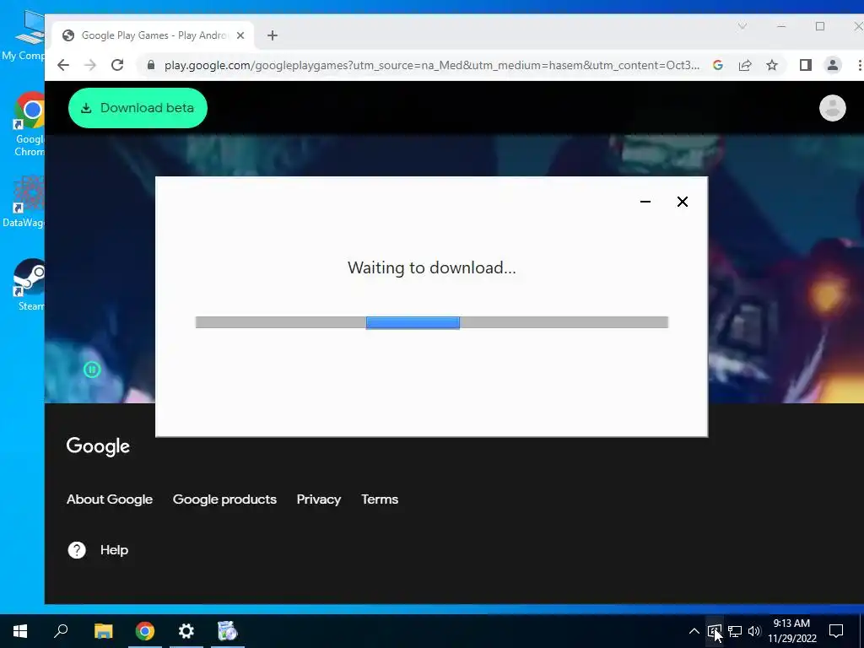864x648 pixels.
Task: Click the network tray icon
Action: 735,631
